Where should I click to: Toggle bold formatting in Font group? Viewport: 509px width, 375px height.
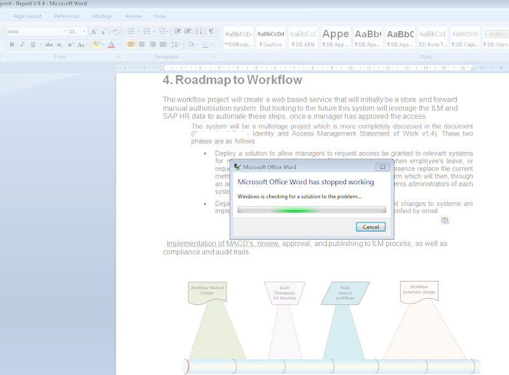pyautogui.click(x=11, y=44)
